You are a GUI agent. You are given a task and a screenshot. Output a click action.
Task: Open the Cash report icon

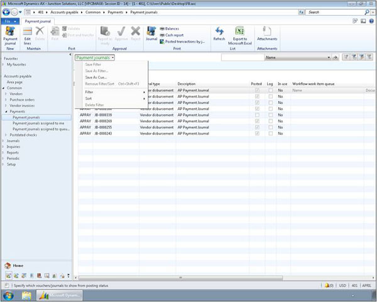click(x=162, y=35)
